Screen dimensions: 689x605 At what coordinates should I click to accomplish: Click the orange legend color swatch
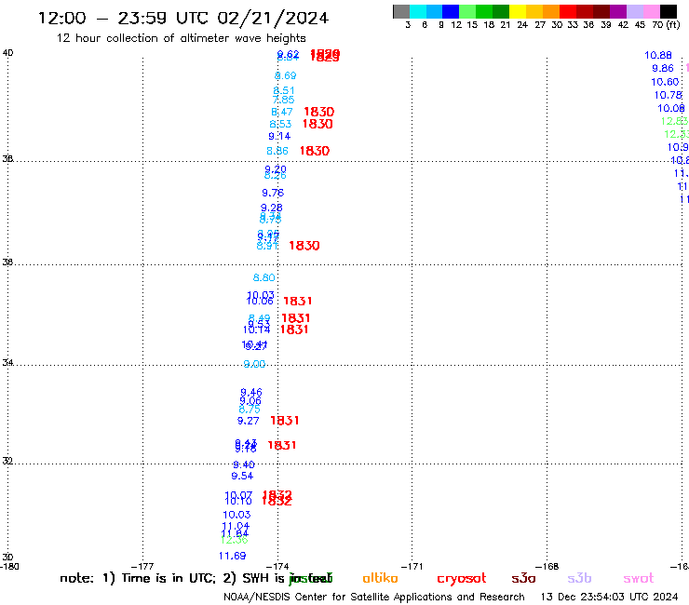[551, 11]
